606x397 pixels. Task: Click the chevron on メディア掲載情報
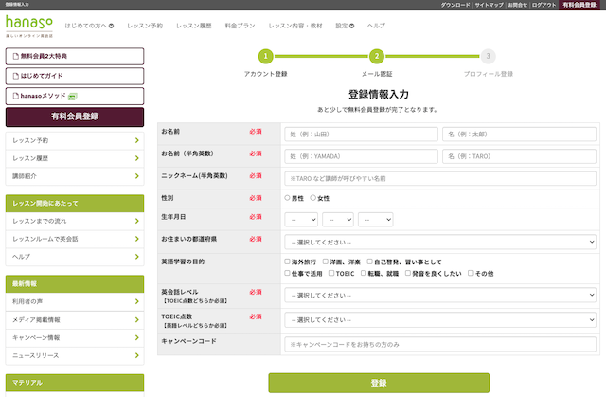(x=136, y=319)
